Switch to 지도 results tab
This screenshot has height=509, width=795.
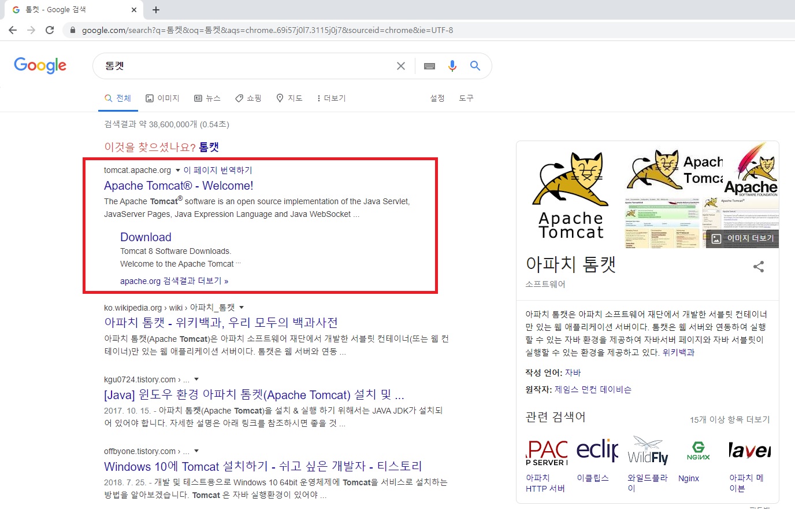(x=289, y=98)
